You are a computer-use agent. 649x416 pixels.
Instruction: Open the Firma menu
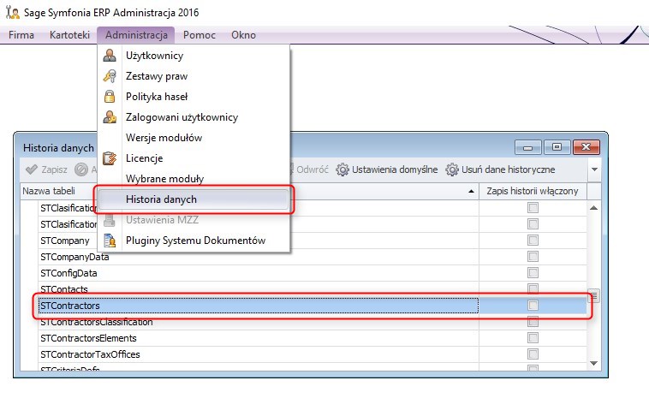(x=21, y=35)
